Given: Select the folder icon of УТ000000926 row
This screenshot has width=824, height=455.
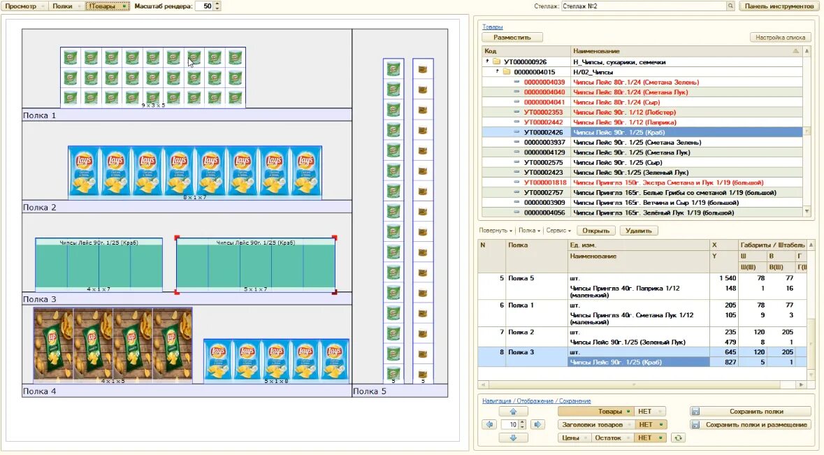Looking at the screenshot, I should tap(497, 62).
